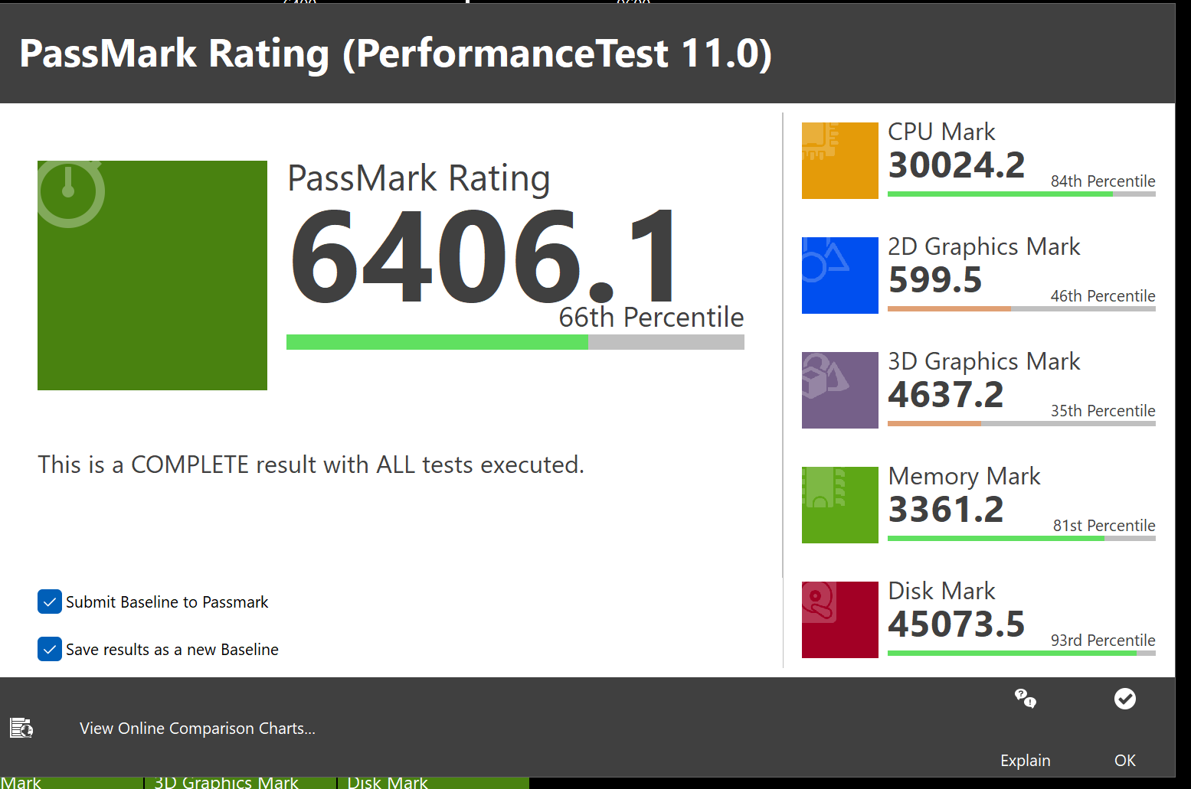Open View Online Comparison Charts link

click(198, 729)
